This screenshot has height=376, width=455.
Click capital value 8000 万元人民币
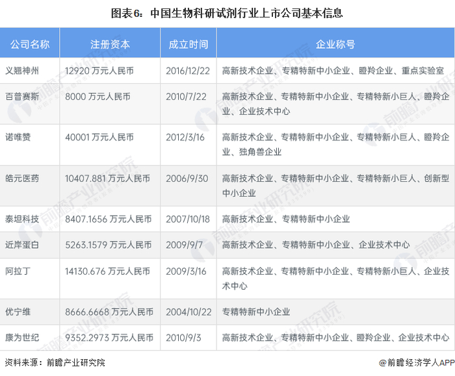coord(97,96)
